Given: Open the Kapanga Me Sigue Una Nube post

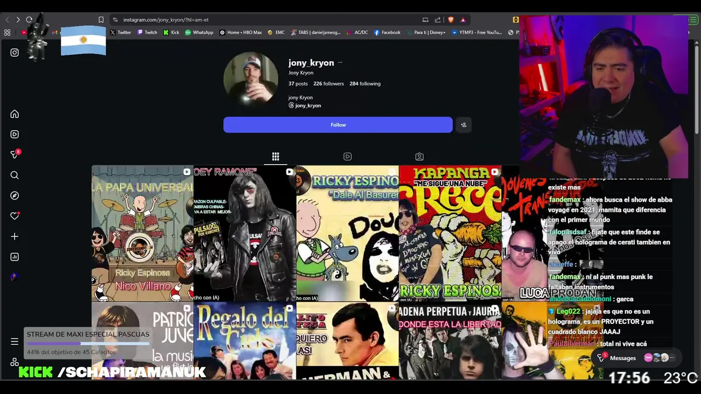Looking at the screenshot, I should pyautogui.click(x=450, y=233).
